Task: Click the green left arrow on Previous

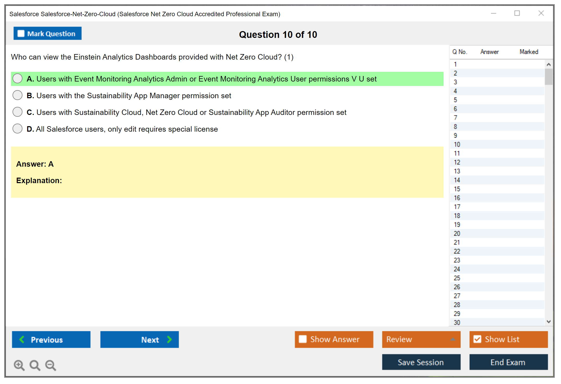Action: (x=22, y=339)
